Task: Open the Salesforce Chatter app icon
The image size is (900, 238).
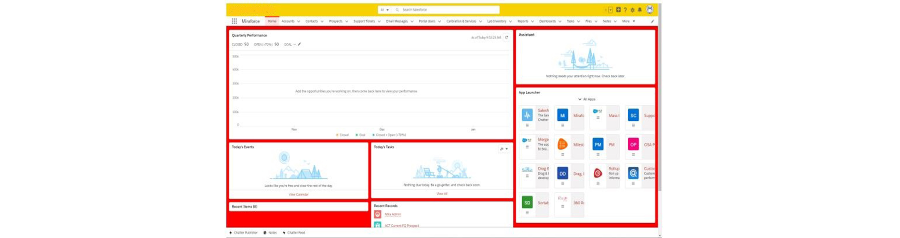Action: coord(527,115)
